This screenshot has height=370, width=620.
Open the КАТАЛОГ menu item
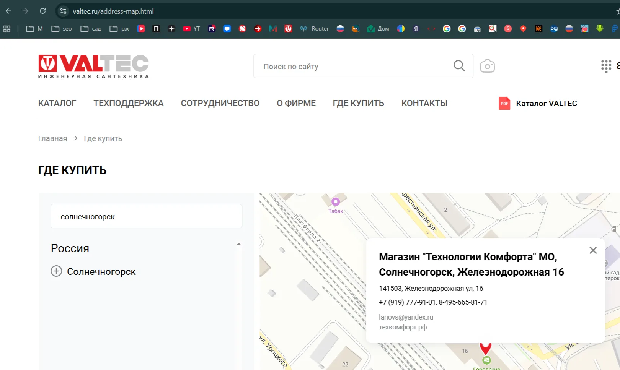[x=57, y=103]
